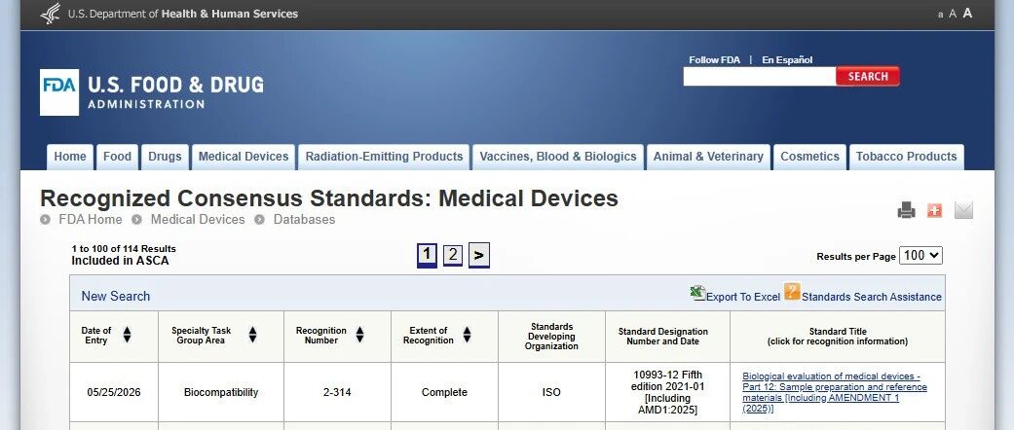1014x430 pixels.
Task: Print this page via printer icon
Action: pos(907,210)
